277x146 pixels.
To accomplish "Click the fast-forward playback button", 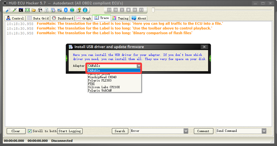I will click(x=135, y=10).
